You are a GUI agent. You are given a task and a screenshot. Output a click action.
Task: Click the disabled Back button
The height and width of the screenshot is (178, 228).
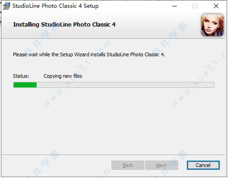click(x=128, y=165)
